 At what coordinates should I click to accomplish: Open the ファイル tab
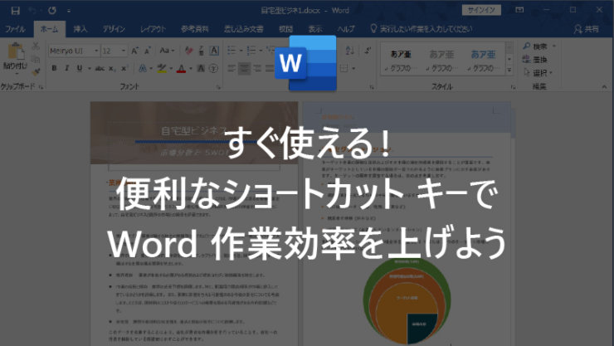pos(15,29)
